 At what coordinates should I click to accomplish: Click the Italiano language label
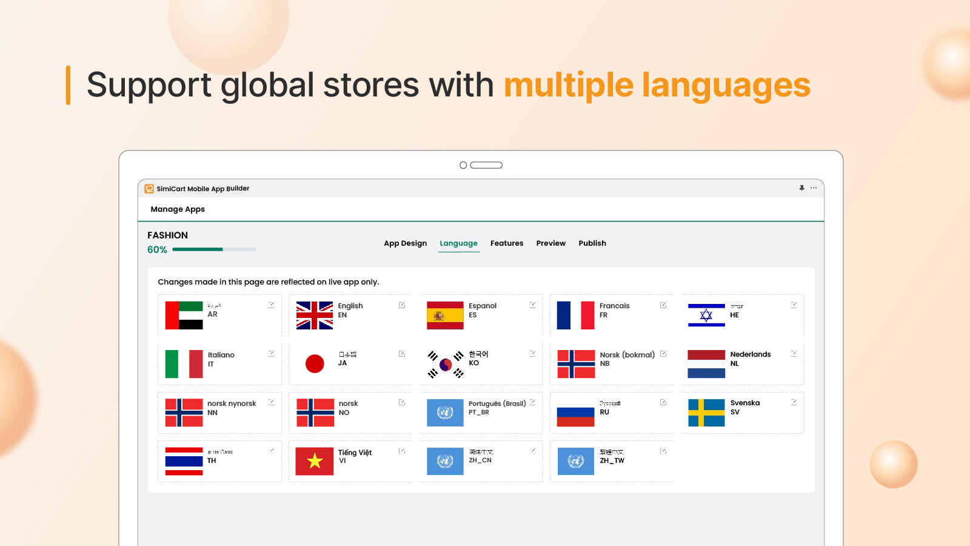[221, 355]
